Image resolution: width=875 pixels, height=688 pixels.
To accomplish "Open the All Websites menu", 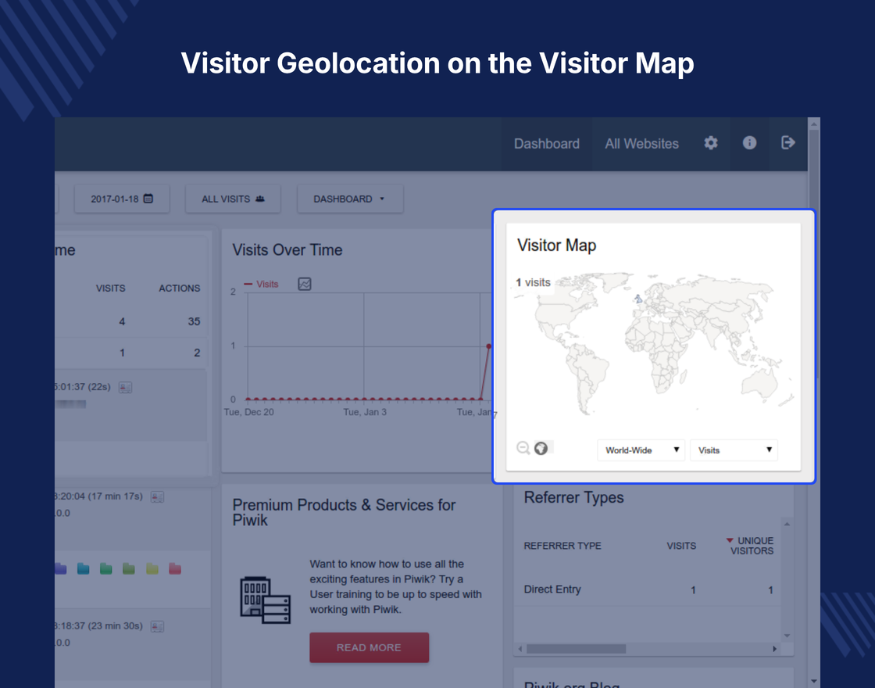I will (641, 144).
